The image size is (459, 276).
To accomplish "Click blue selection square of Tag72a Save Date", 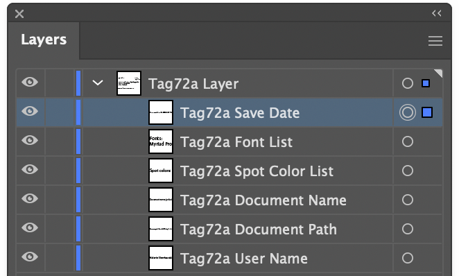I will point(427,112).
